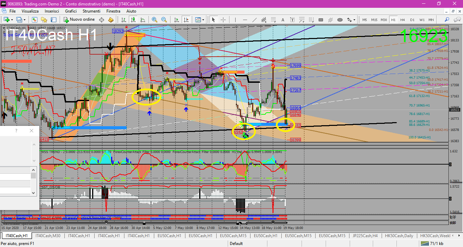Image resolution: width=463 pixels, height=247 pixels.
Task: Select the equidistant channel tool
Action: pyautogui.click(x=263, y=20)
